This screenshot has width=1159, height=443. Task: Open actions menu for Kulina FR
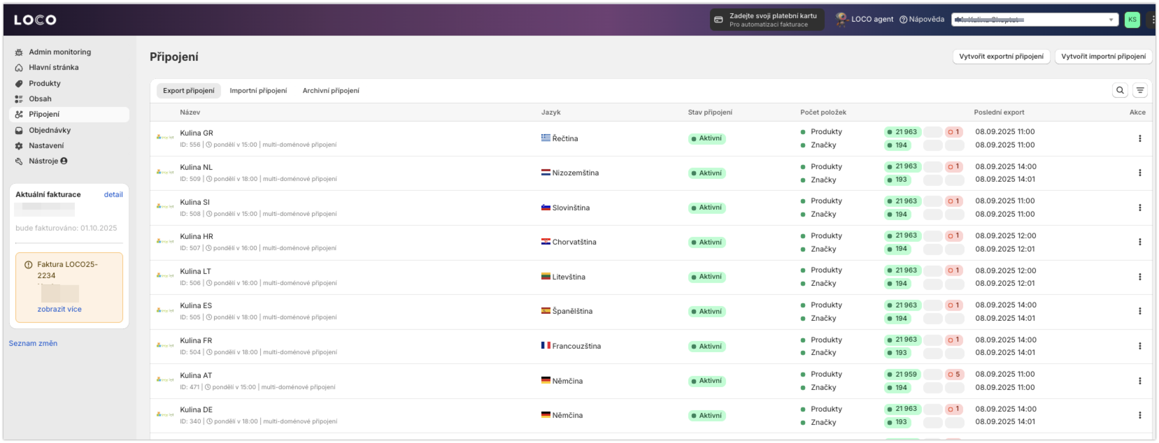pos(1139,346)
